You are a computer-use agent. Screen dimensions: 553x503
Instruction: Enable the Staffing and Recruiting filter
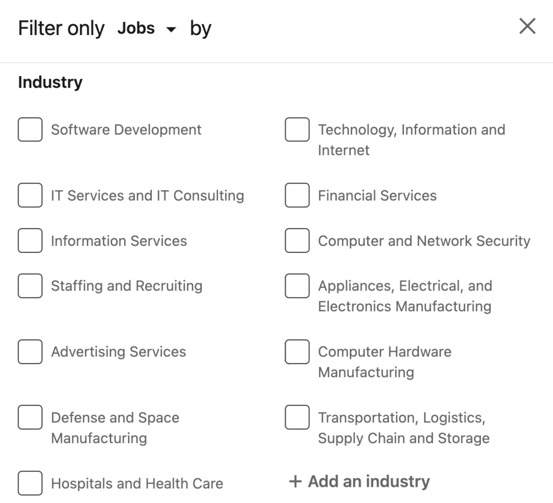[x=30, y=286]
